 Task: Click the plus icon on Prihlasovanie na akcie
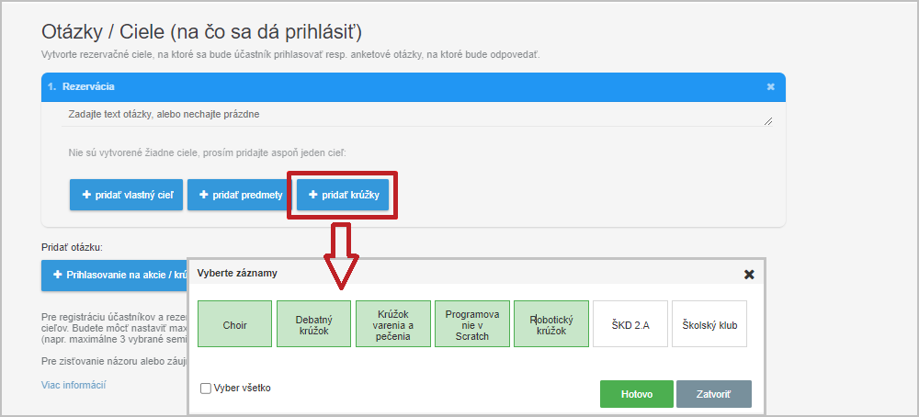[x=57, y=274]
